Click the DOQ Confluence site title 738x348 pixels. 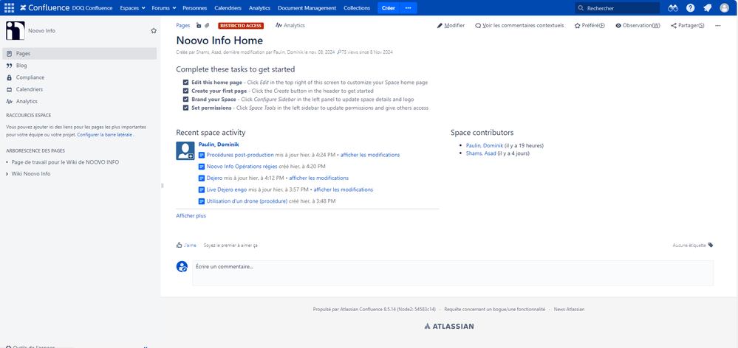92,8
